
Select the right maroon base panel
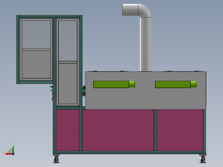click(180, 130)
